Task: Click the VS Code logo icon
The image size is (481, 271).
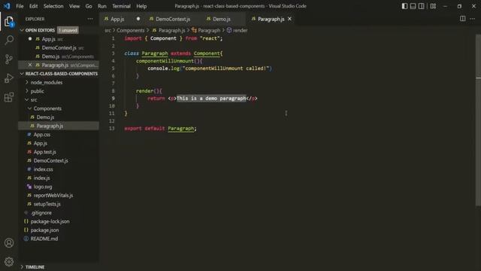Action: [x=7, y=6]
